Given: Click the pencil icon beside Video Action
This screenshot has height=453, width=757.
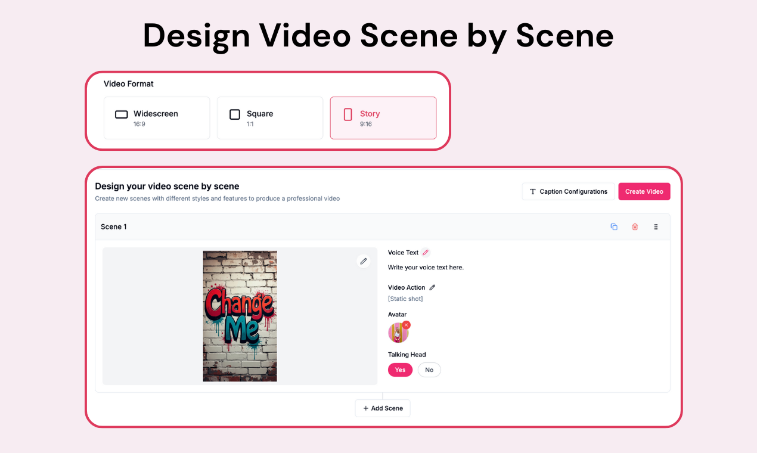Looking at the screenshot, I should pyautogui.click(x=433, y=287).
